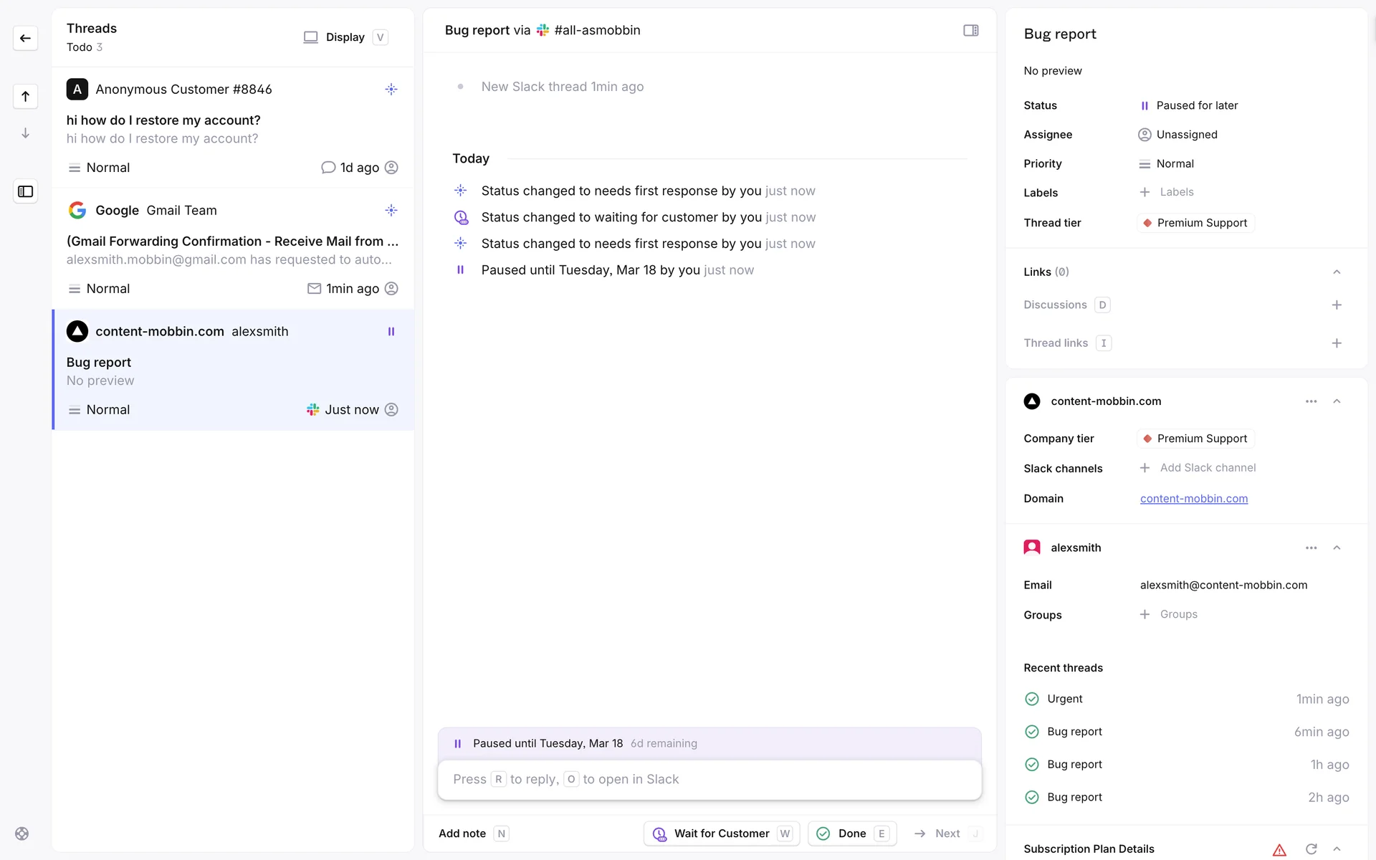This screenshot has height=860, width=1376.
Task: Click the reply input field
Action: pos(709,779)
